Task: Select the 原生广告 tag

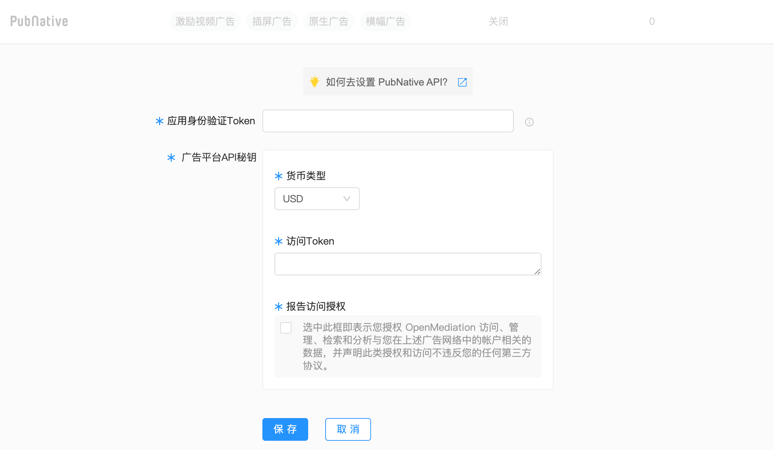Action: 329,21
